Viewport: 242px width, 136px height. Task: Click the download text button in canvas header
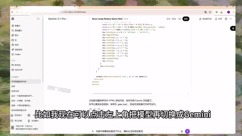(179, 19)
